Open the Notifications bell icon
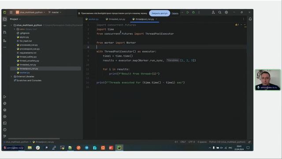Screen dimensions: 282x159 (250, 19)
